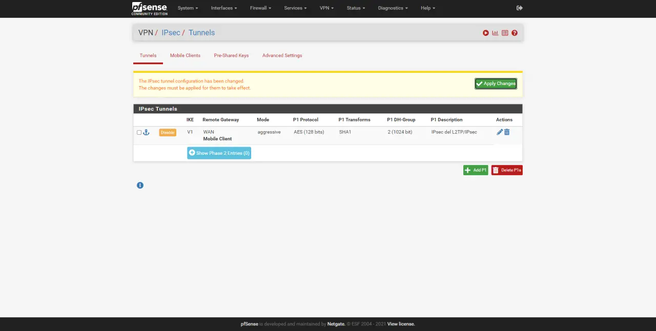The height and width of the screenshot is (331, 656).
Task: Open the Diagnostics dropdown menu
Action: (393, 8)
